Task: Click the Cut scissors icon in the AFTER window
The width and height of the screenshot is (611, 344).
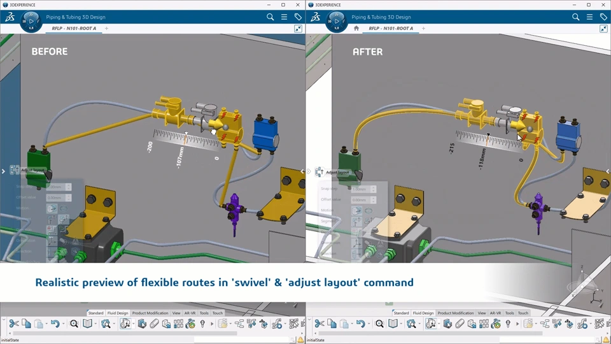Action: 320,324
